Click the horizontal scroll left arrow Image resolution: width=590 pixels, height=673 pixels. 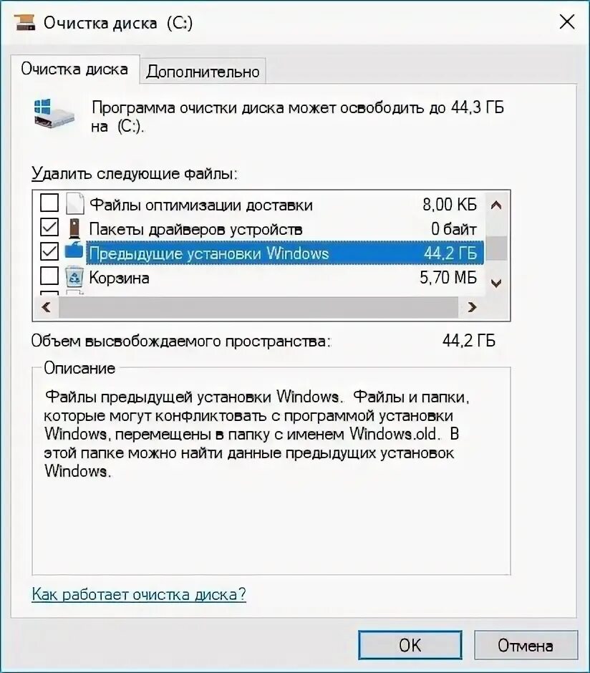pyautogui.click(x=47, y=307)
